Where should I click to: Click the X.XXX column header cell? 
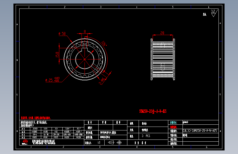coord(35,129)
